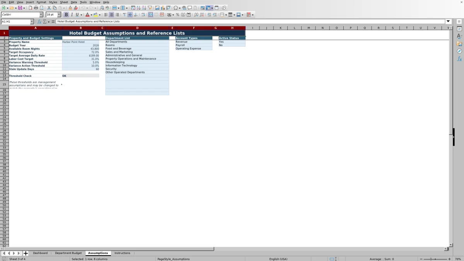Insert Chart icon
This screenshot has width=464, height=261.
[x=162, y=8]
